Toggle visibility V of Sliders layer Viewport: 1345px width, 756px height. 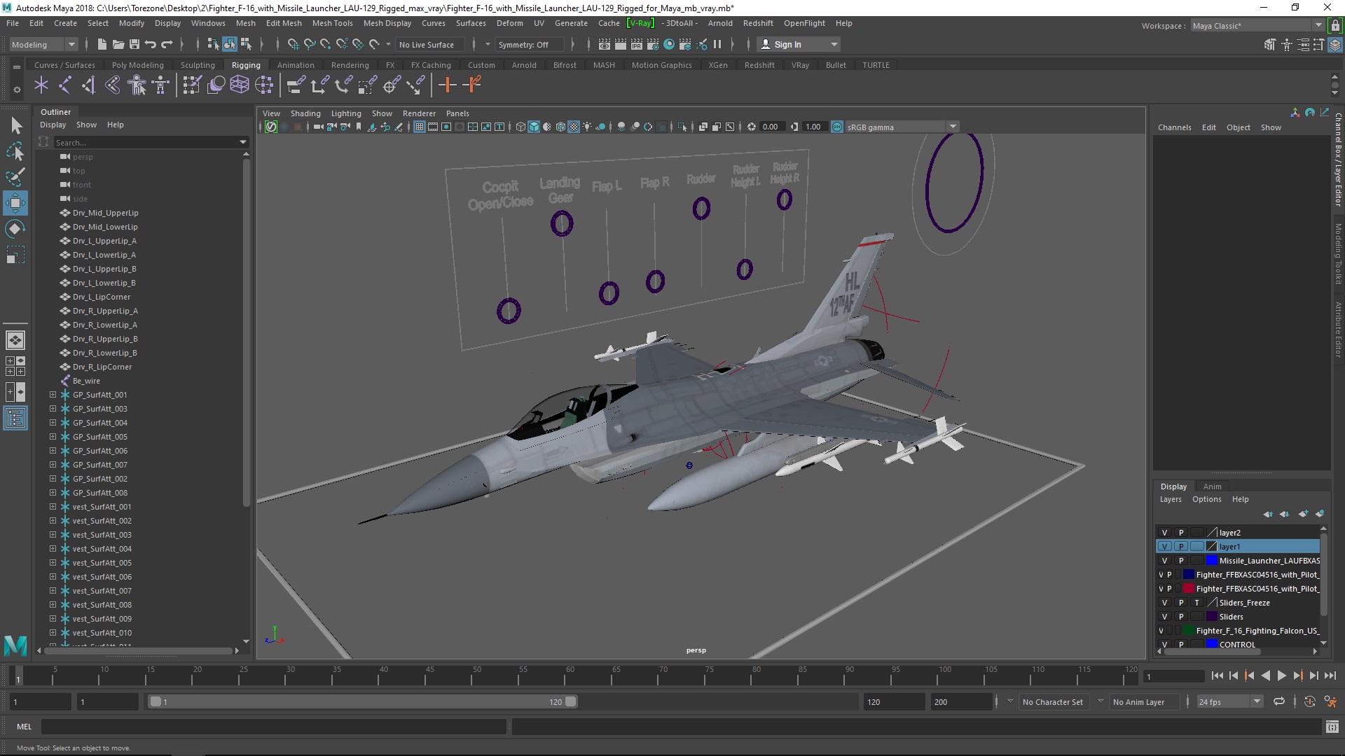[1164, 617]
